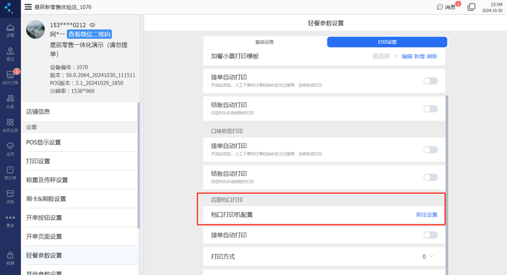Open the 会员 member icon

[10, 149]
